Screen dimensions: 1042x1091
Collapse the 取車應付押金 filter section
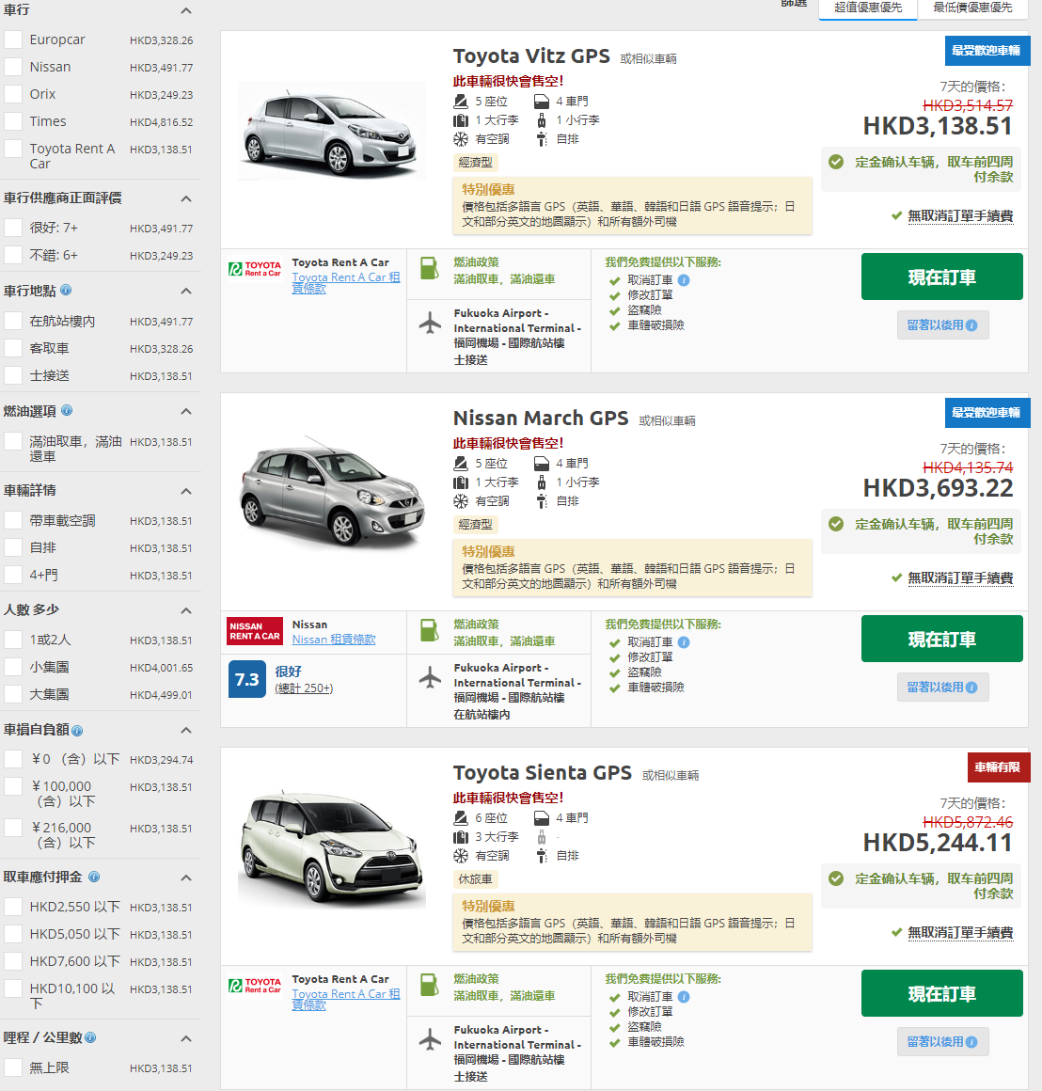185,878
